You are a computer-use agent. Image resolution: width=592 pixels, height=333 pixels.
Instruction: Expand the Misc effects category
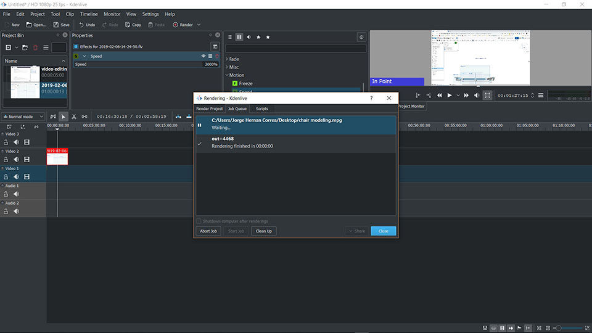(x=227, y=67)
